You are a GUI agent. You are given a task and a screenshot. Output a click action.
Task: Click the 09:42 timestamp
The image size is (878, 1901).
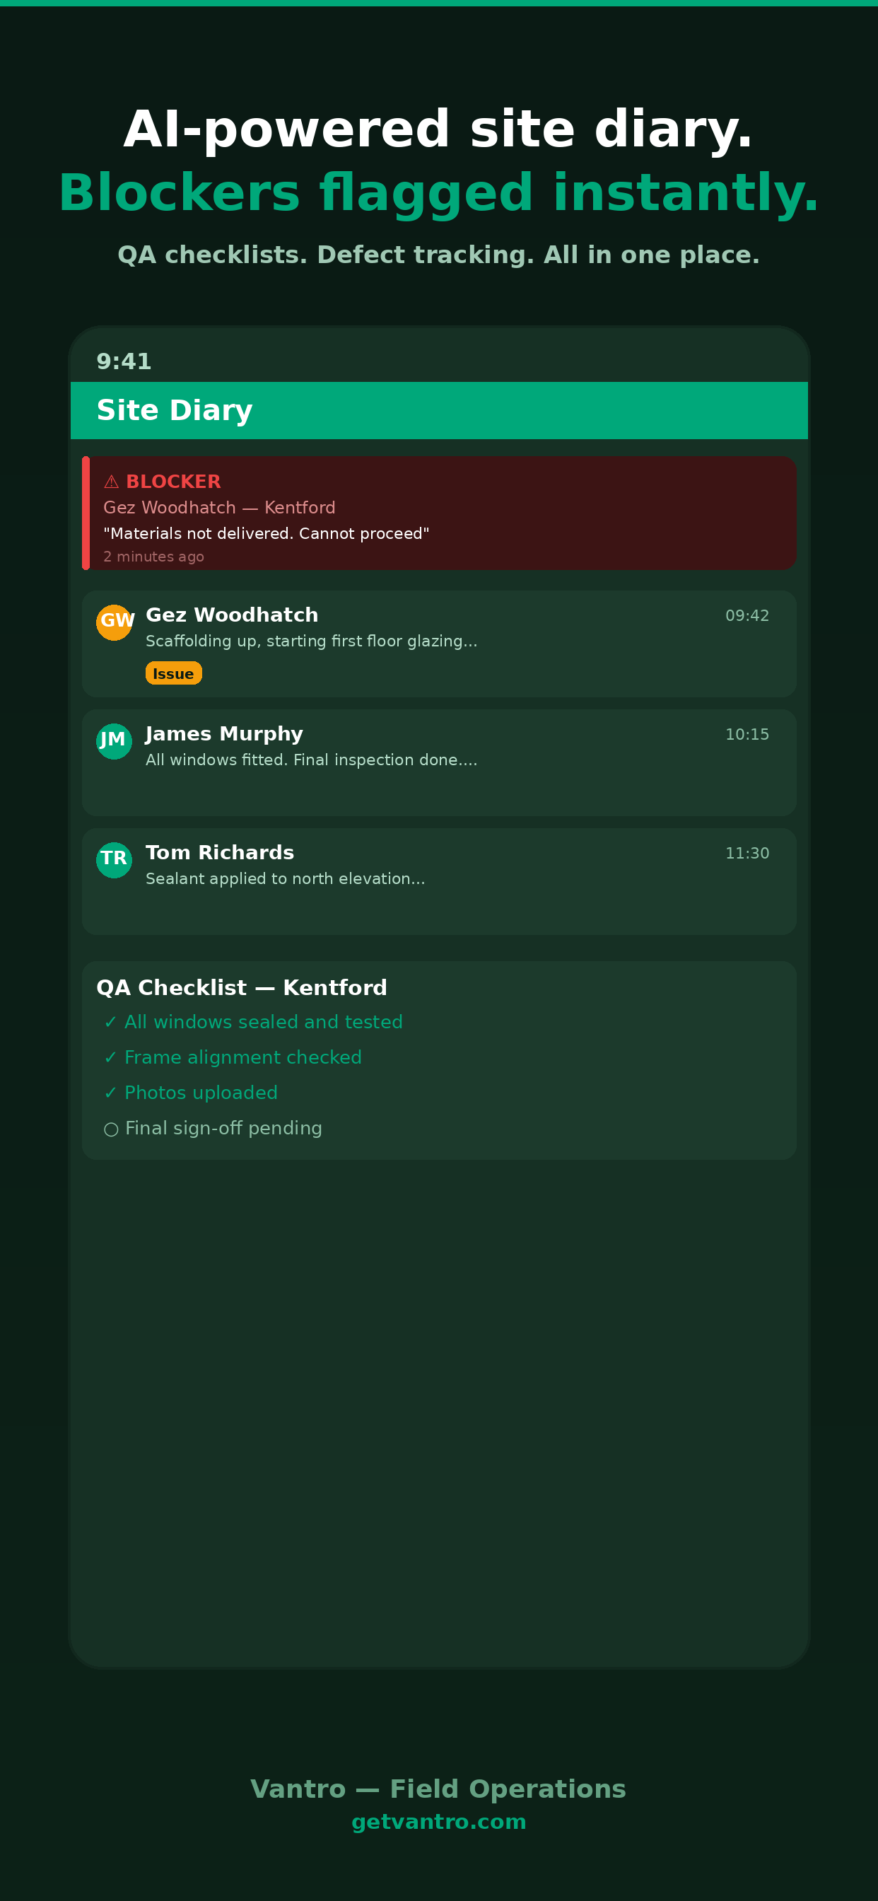(747, 615)
